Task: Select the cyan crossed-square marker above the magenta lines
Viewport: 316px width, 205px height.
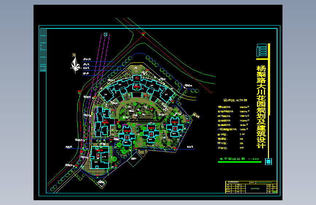Action: (x=105, y=35)
